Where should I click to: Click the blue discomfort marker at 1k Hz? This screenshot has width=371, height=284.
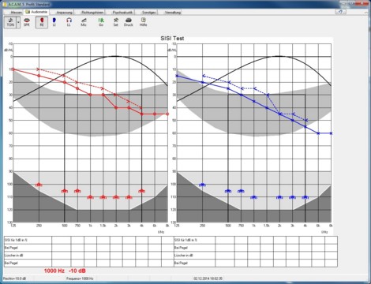254,197
